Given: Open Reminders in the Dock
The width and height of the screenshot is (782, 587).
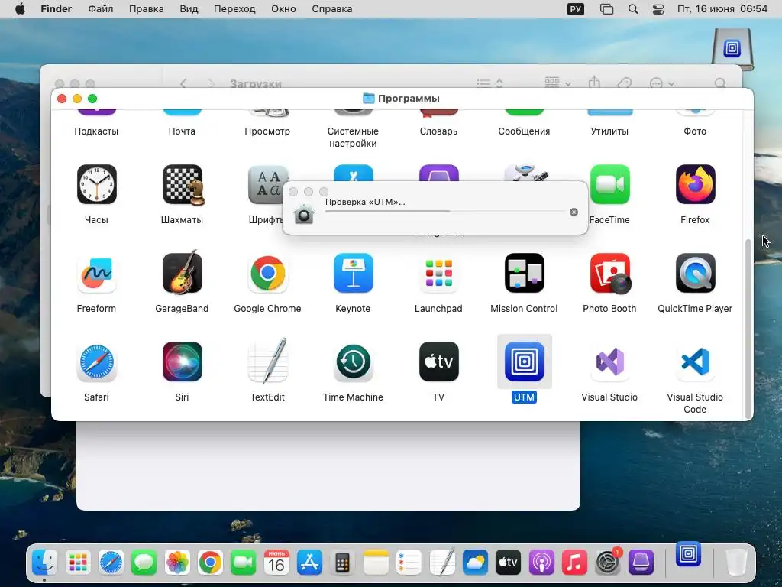Looking at the screenshot, I should tap(409, 563).
